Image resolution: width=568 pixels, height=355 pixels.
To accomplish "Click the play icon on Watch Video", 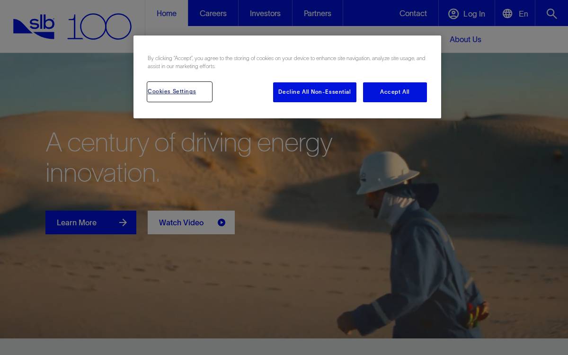I will coord(222,222).
